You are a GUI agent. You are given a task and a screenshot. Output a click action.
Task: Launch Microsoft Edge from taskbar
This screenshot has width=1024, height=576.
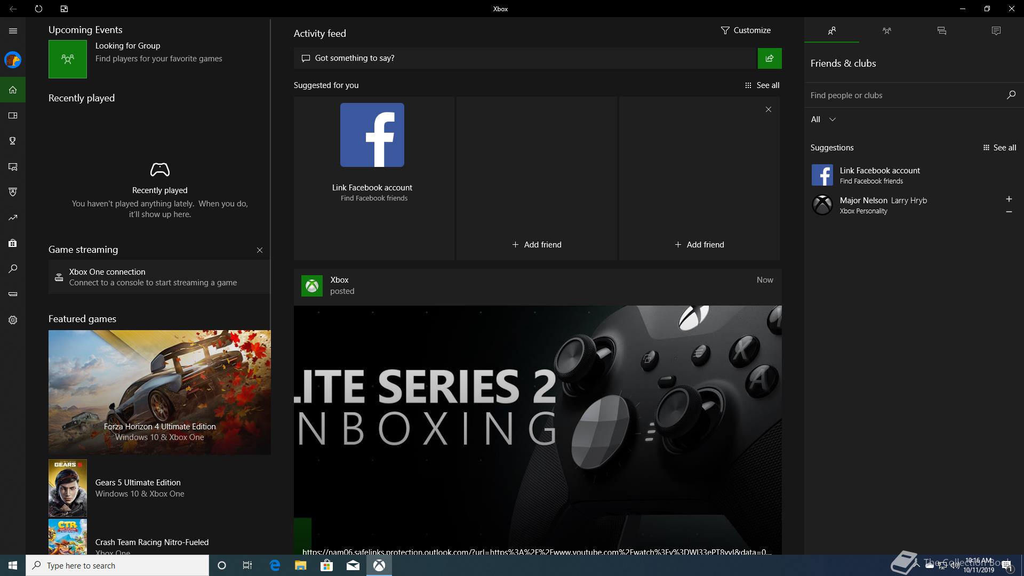(275, 565)
